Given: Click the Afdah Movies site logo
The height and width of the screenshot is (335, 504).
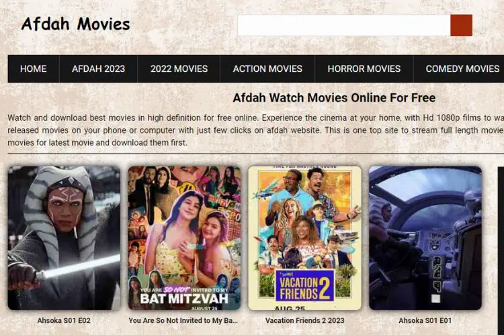Looking at the screenshot, I should [x=75, y=24].
